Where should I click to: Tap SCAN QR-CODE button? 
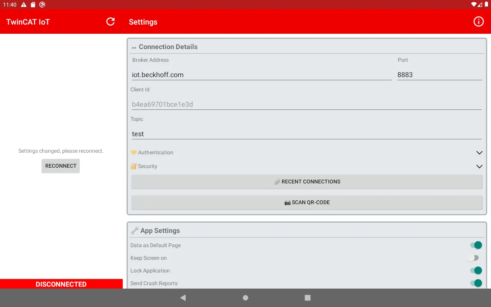tap(307, 202)
